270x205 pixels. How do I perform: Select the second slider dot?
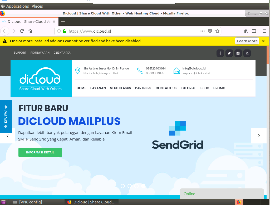point(130,186)
